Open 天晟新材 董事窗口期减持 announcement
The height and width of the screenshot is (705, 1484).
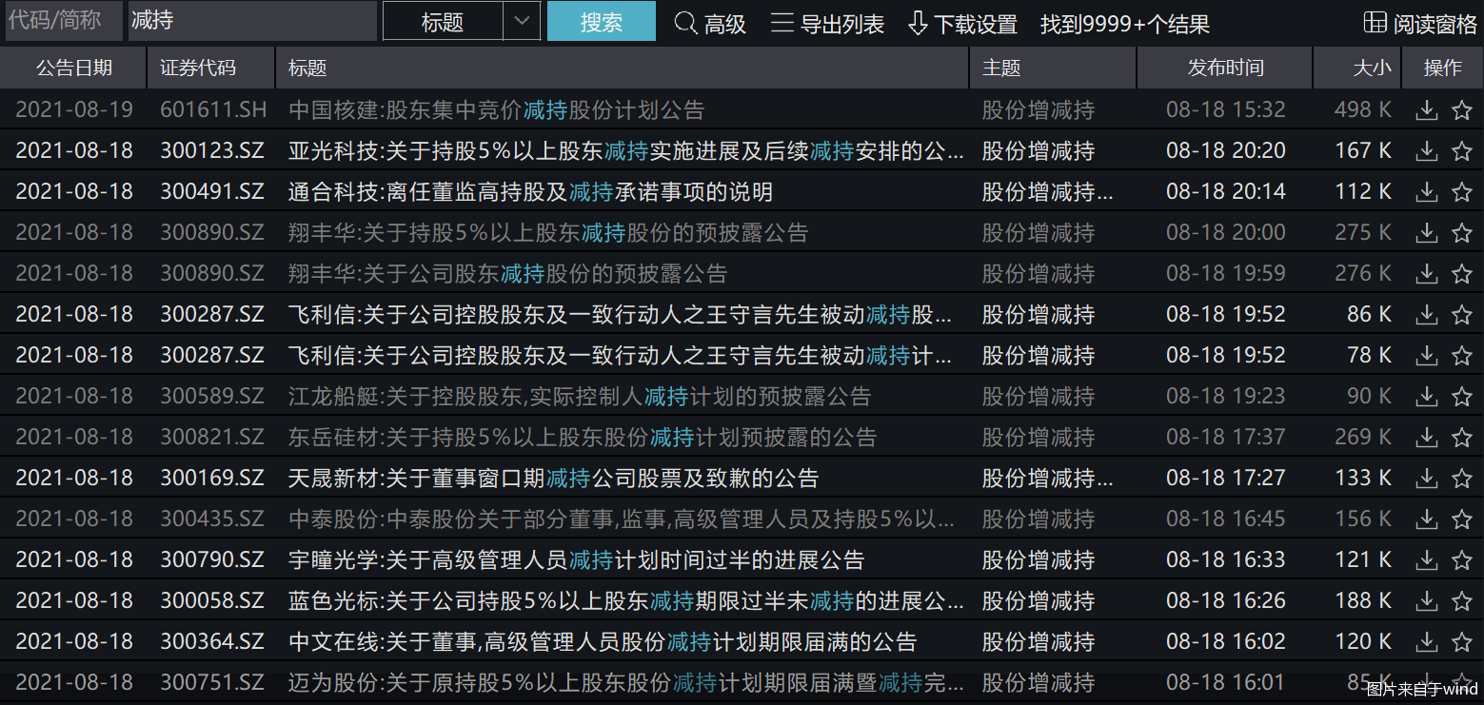[x=553, y=479]
